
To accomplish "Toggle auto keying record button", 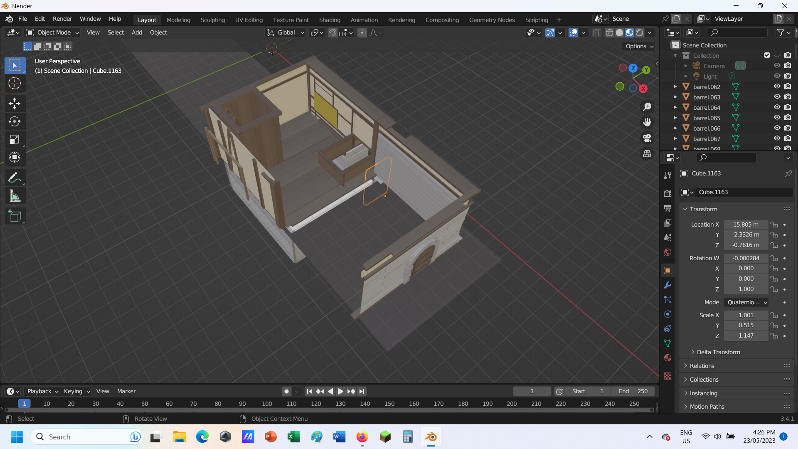I will click(286, 391).
